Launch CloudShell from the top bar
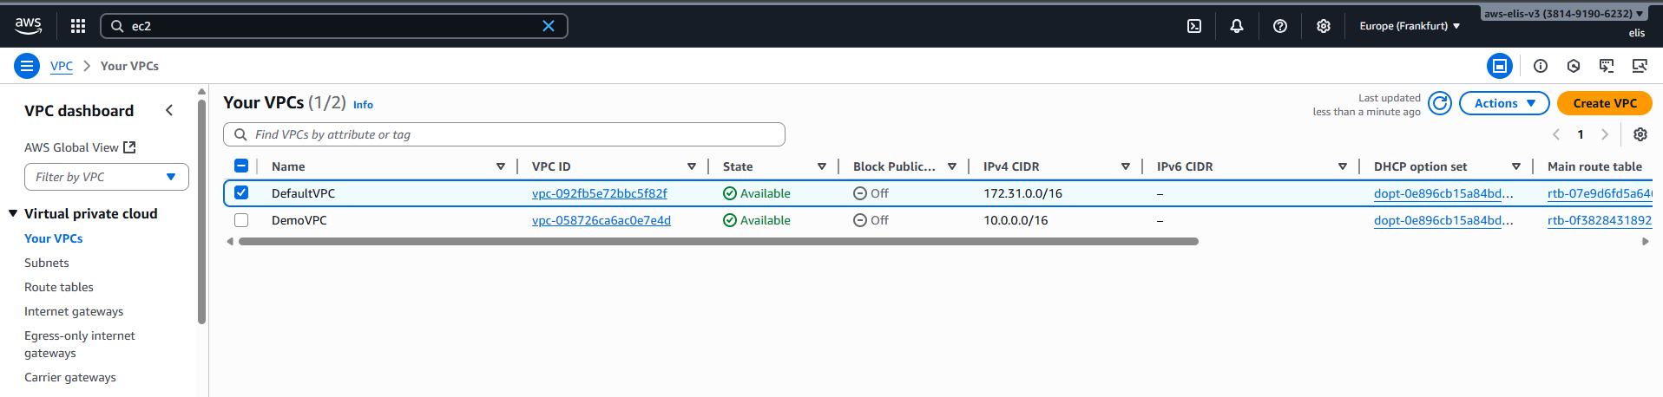Screen dimensions: 1663x397 point(1194,26)
